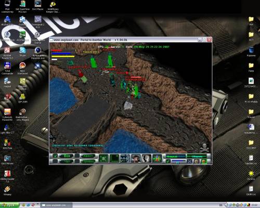
Task: Open the soldier-in-hat character portrait
Action: [x=136, y=159]
